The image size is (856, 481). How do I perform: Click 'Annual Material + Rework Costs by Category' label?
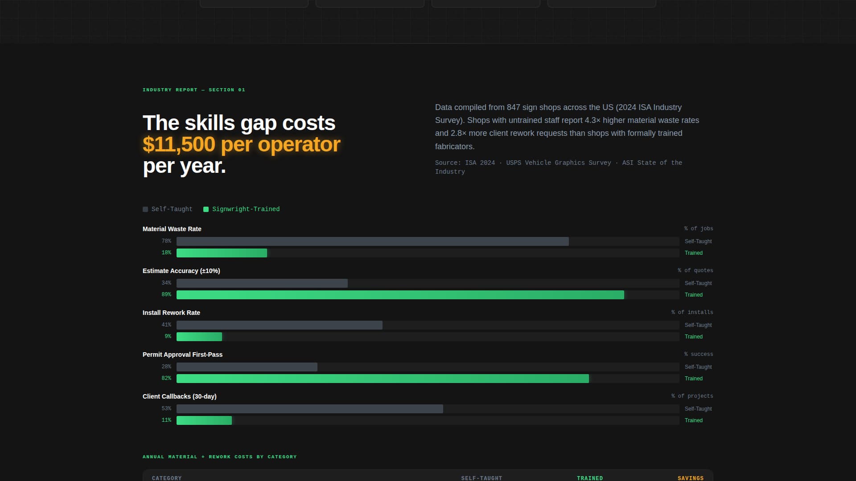click(220, 457)
